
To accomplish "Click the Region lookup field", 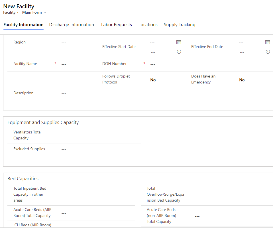I will [x=78, y=43].
